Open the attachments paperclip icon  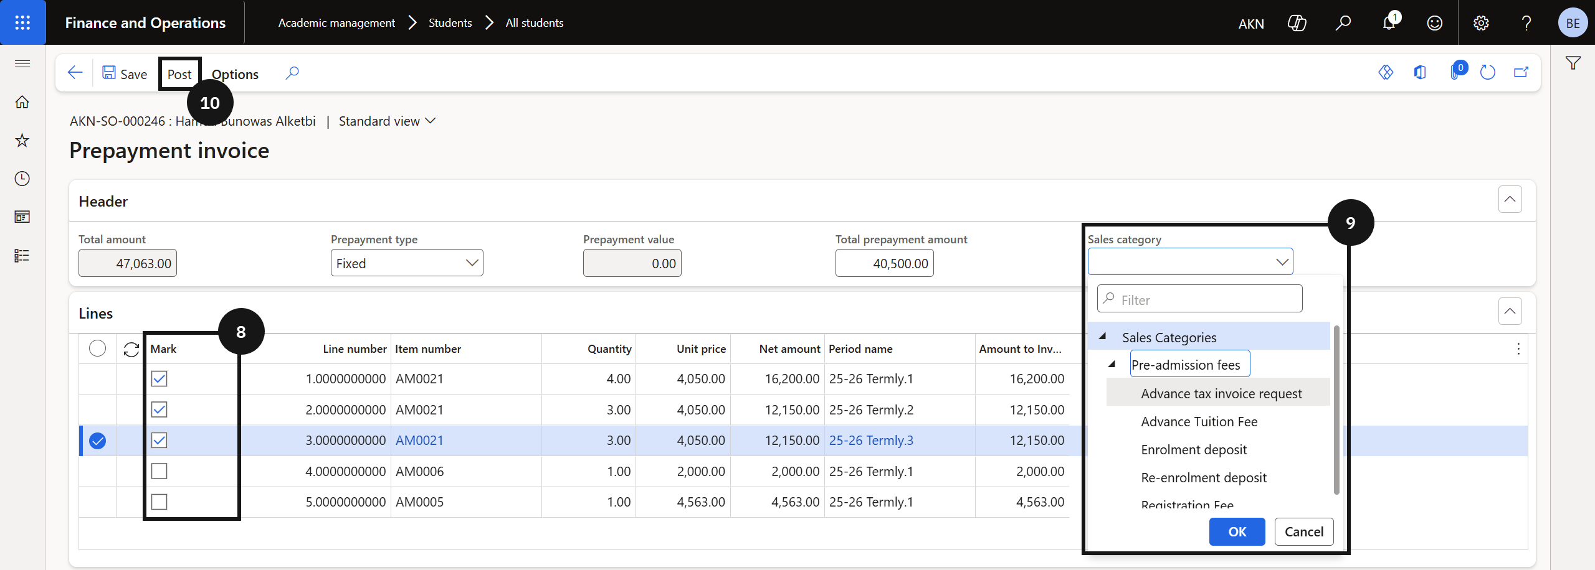1455,72
